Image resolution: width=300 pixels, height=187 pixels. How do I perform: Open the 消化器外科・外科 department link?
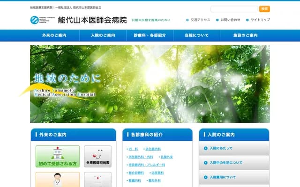pos(141,157)
